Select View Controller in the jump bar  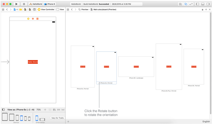pyautogui.click(x=46, y=9)
